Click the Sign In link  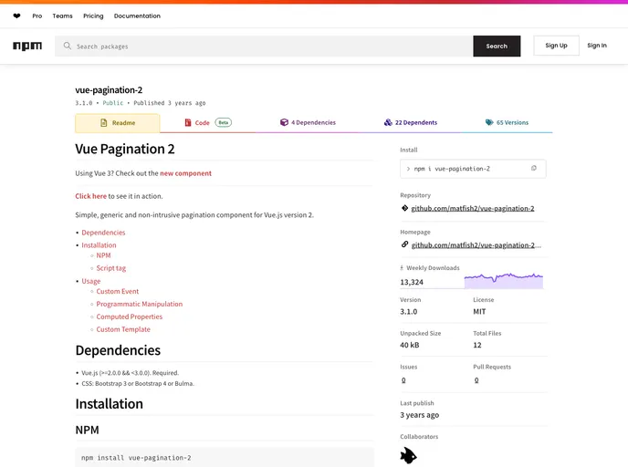pos(597,46)
